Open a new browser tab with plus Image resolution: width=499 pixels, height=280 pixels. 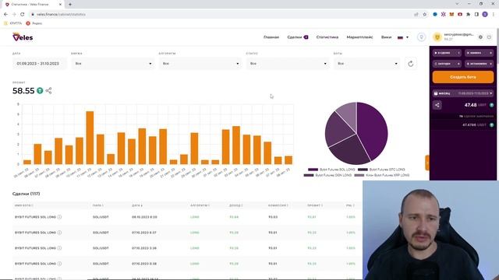click(70, 5)
